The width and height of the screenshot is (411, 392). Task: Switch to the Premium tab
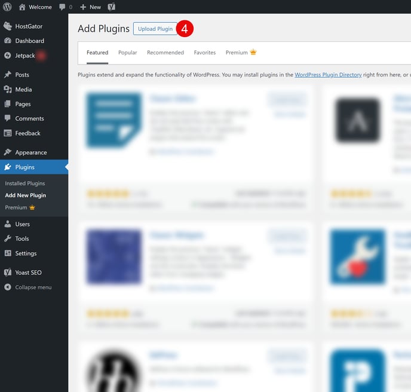point(241,53)
